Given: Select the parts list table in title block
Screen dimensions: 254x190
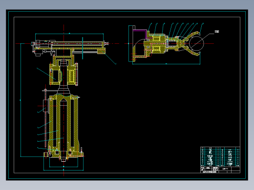Looking at the screenshot, I should click(220, 157).
